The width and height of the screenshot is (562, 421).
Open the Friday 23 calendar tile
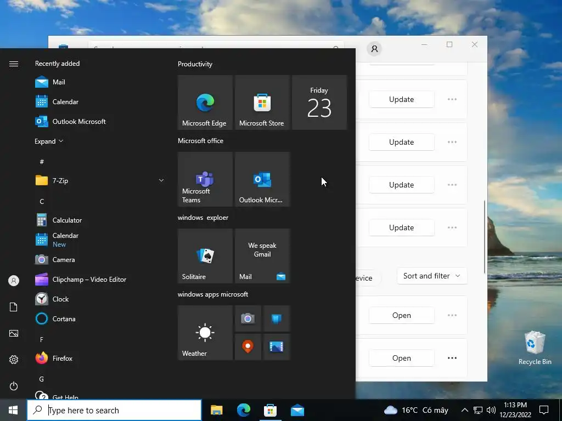319,103
